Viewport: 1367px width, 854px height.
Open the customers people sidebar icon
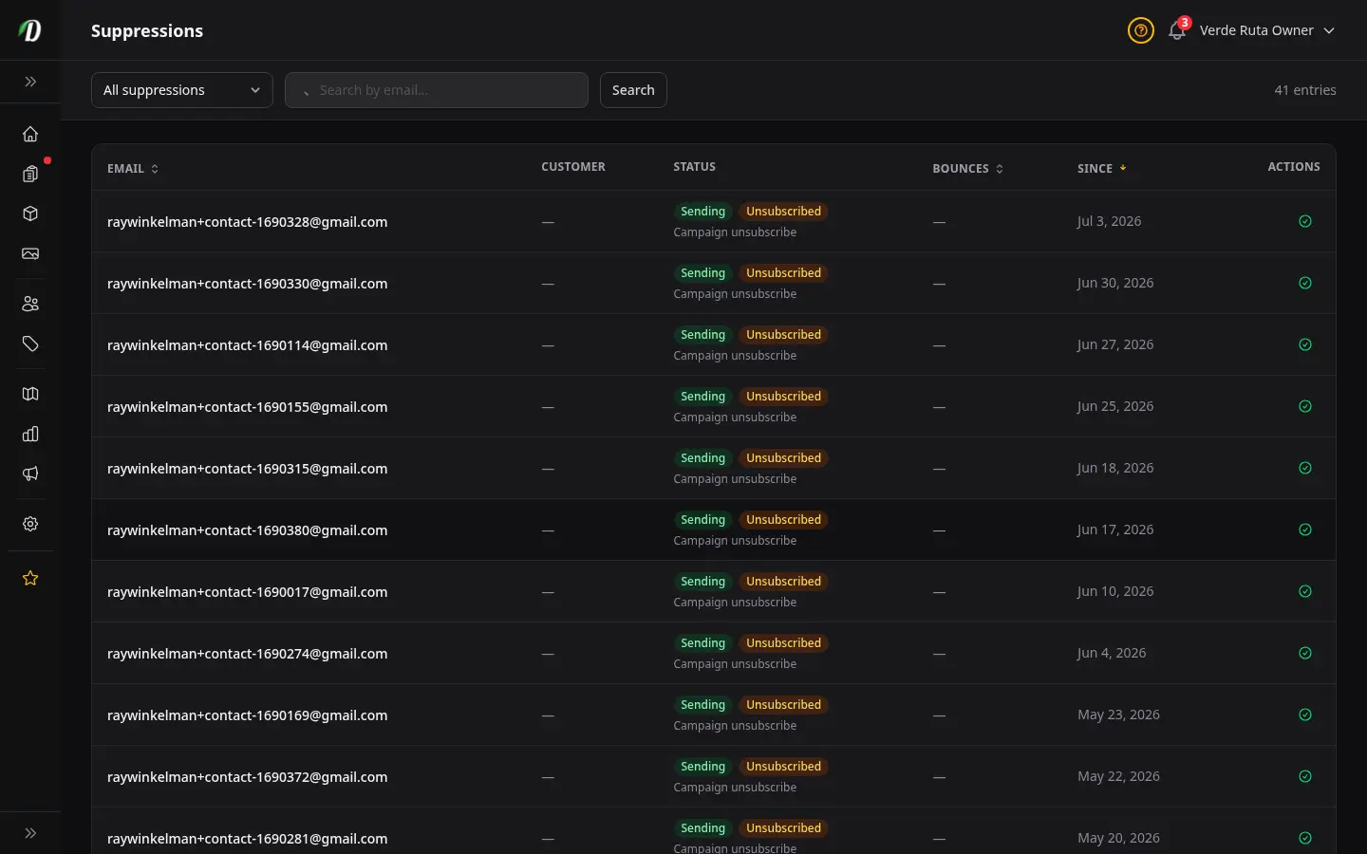pos(30,304)
